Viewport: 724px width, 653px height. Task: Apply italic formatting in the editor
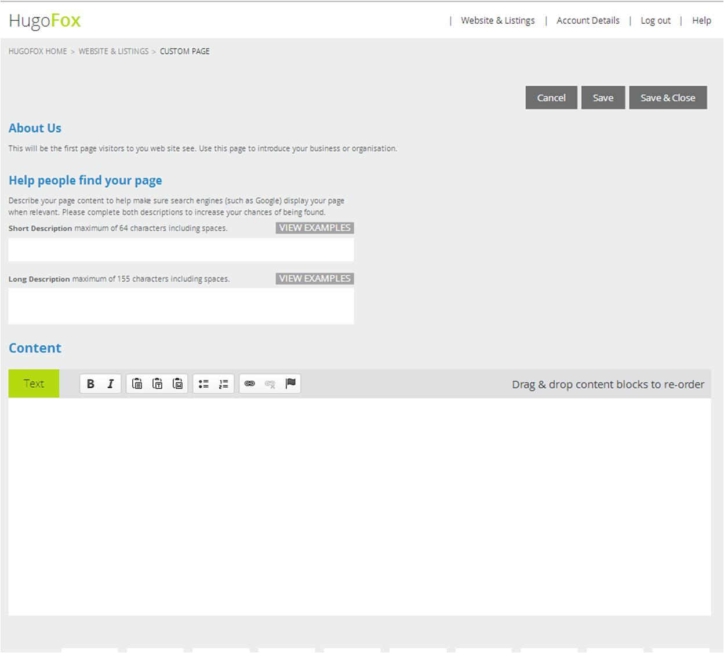(110, 383)
